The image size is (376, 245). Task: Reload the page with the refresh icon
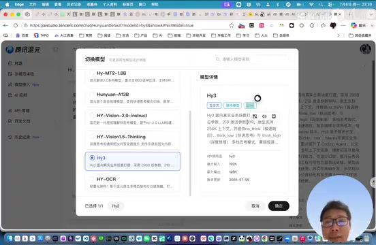16,25
